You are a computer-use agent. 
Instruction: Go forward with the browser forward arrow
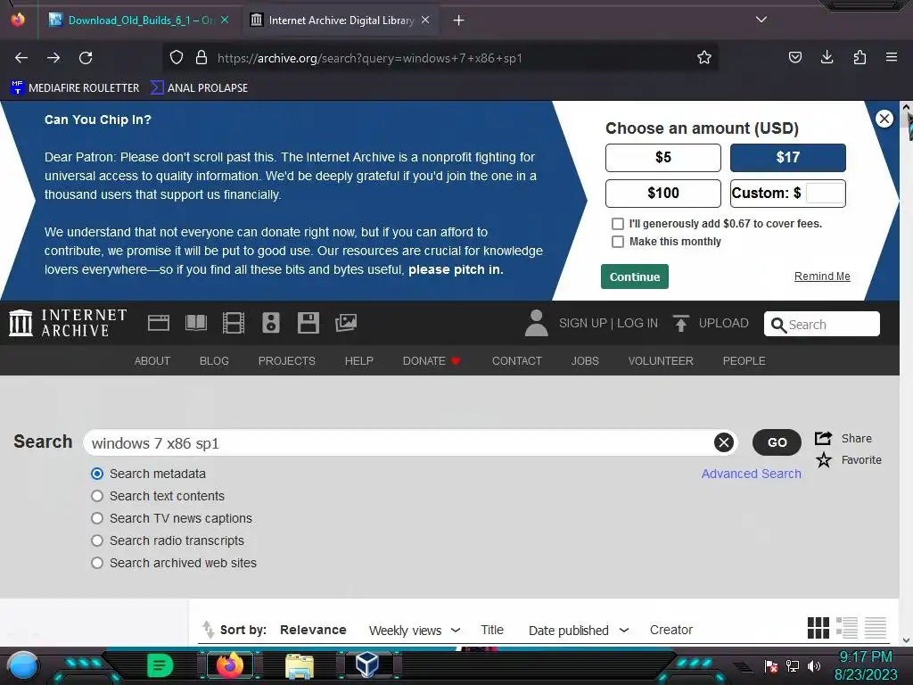[53, 58]
